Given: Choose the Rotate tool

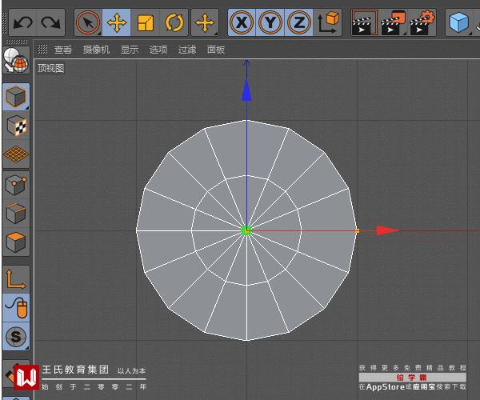Looking at the screenshot, I should (x=174, y=22).
